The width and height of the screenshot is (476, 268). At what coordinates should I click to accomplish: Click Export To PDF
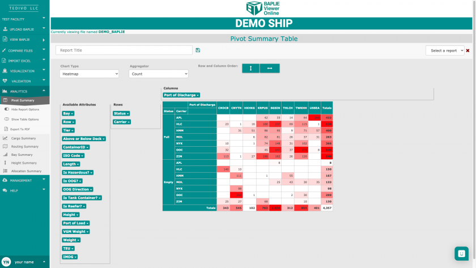click(20, 129)
